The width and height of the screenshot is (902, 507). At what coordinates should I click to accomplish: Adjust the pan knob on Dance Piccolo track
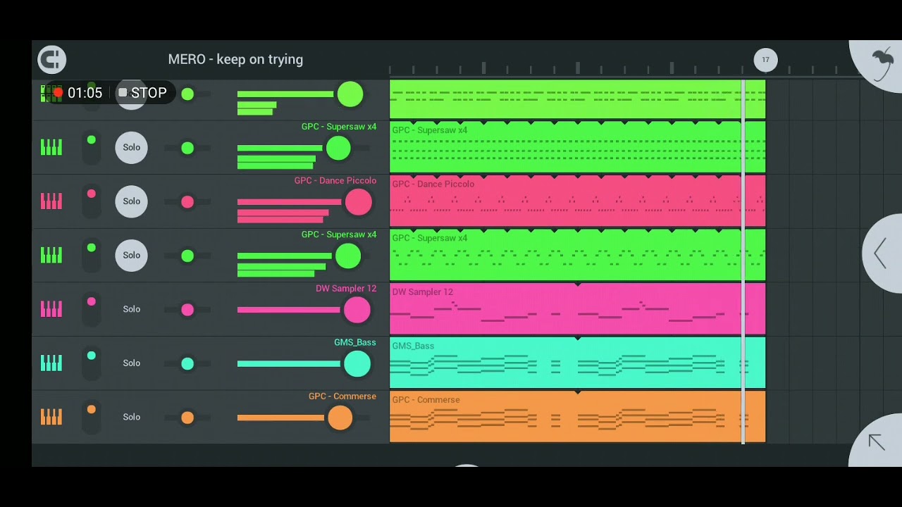coord(187,202)
